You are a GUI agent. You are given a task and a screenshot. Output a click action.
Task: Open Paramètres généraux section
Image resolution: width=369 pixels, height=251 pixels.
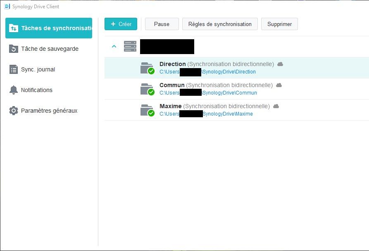[x=49, y=111]
